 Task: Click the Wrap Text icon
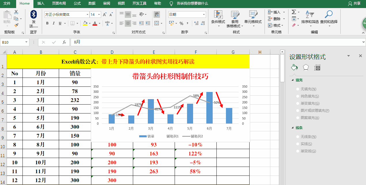(x=157, y=14)
